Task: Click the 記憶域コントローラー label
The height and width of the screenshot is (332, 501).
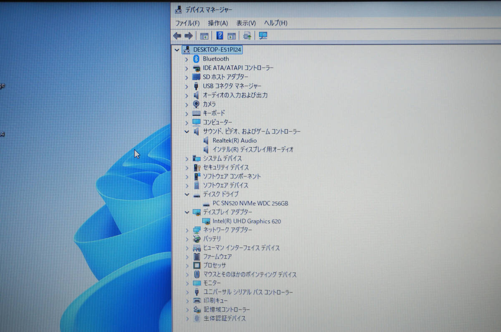Action: click(227, 310)
